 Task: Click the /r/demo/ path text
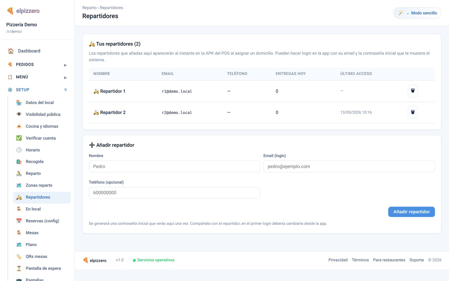coord(14,31)
